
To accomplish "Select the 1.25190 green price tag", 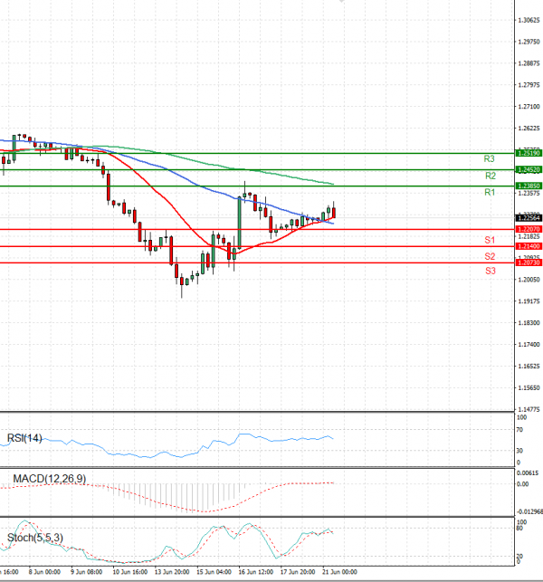I will point(529,153).
